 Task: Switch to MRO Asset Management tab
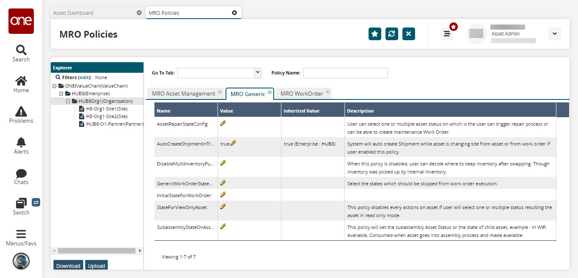(x=183, y=94)
